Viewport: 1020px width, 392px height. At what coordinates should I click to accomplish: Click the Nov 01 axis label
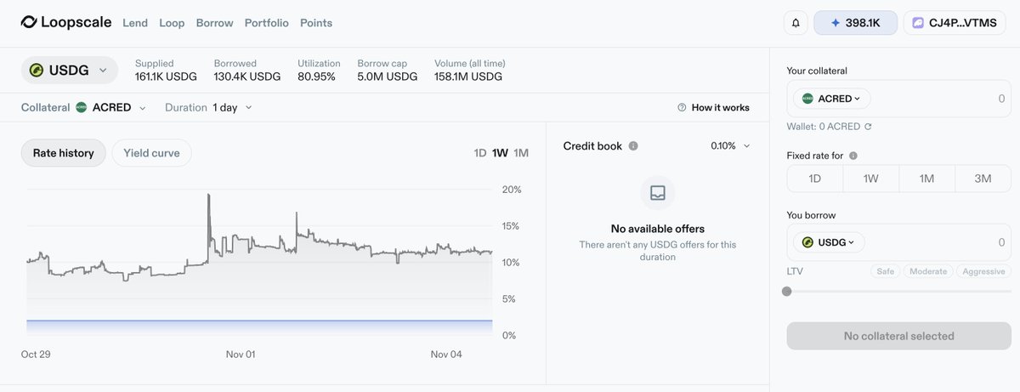[x=240, y=354]
